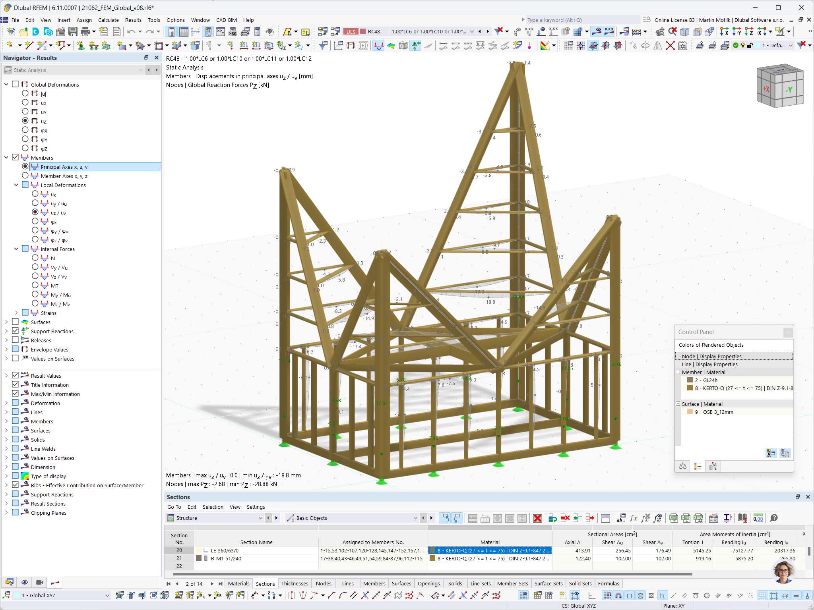
Task: Click the Save file icon in toolbar
Action: [73, 32]
